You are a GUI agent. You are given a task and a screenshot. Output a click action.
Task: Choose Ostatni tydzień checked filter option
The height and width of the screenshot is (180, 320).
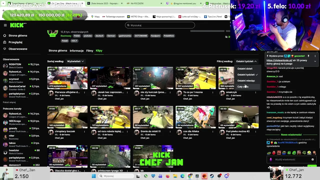click(247, 75)
